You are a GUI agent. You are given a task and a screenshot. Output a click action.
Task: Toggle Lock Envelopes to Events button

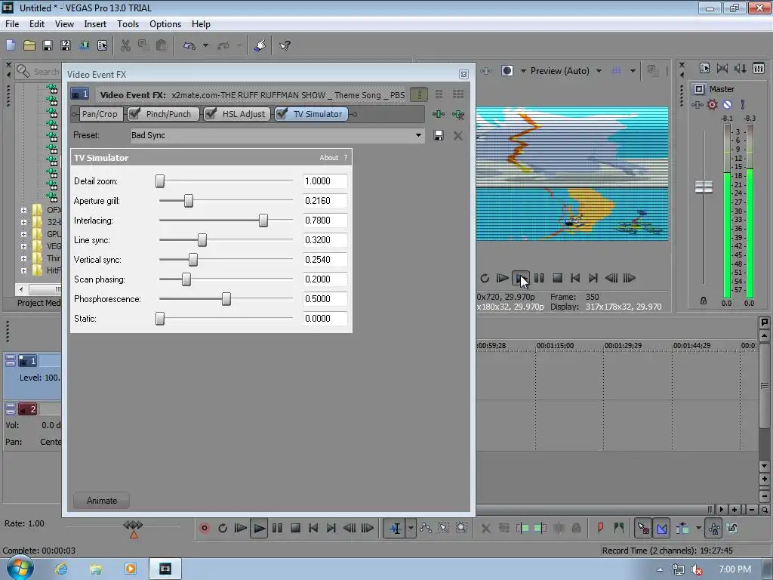(714, 528)
